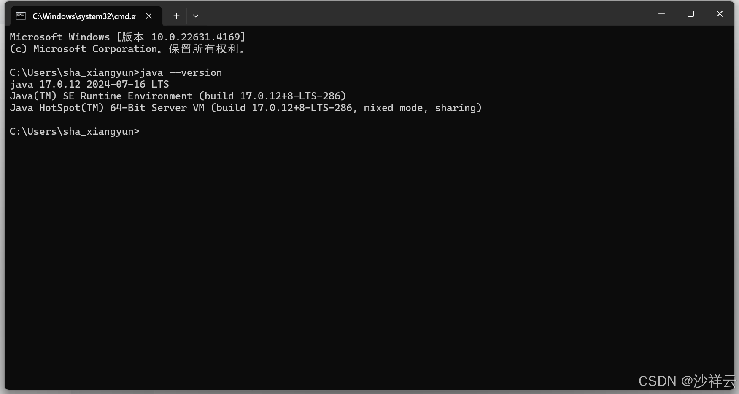The width and height of the screenshot is (739, 394).
Task: Minimize the terminal window
Action: [661, 14]
